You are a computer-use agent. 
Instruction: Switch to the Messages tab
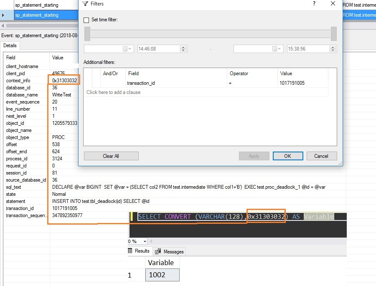point(170,251)
